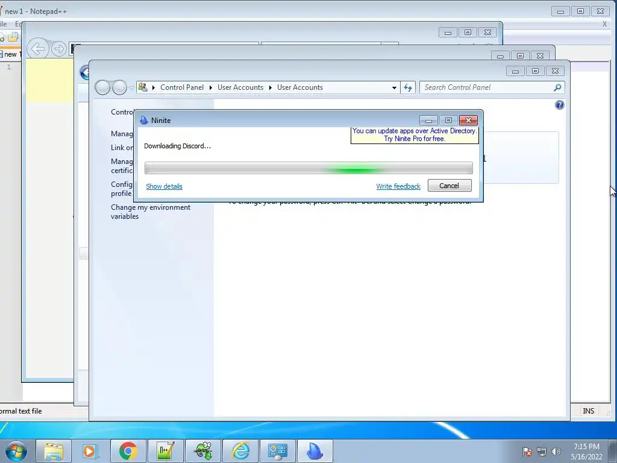Screen dimensions: 617x463
Task: Minimize the Notepad++ window
Action: coord(561,11)
